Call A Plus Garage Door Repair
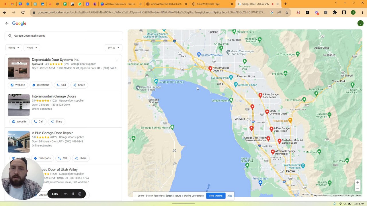 pos(63,158)
